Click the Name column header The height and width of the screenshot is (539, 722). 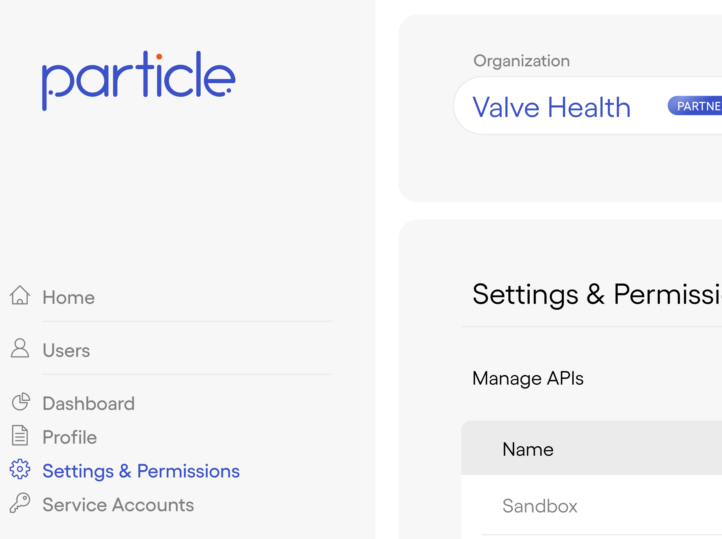pyautogui.click(x=528, y=449)
